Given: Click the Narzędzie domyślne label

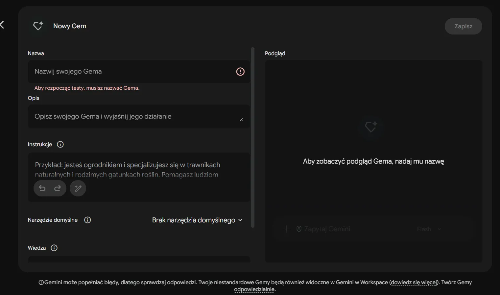Looking at the screenshot, I should point(53,220).
